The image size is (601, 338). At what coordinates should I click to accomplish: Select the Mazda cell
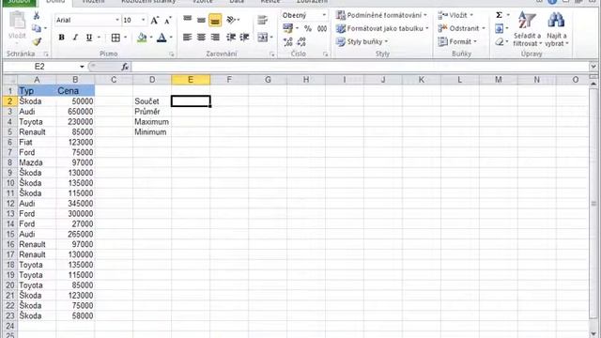pyautogui.click(x=37, y=162)
